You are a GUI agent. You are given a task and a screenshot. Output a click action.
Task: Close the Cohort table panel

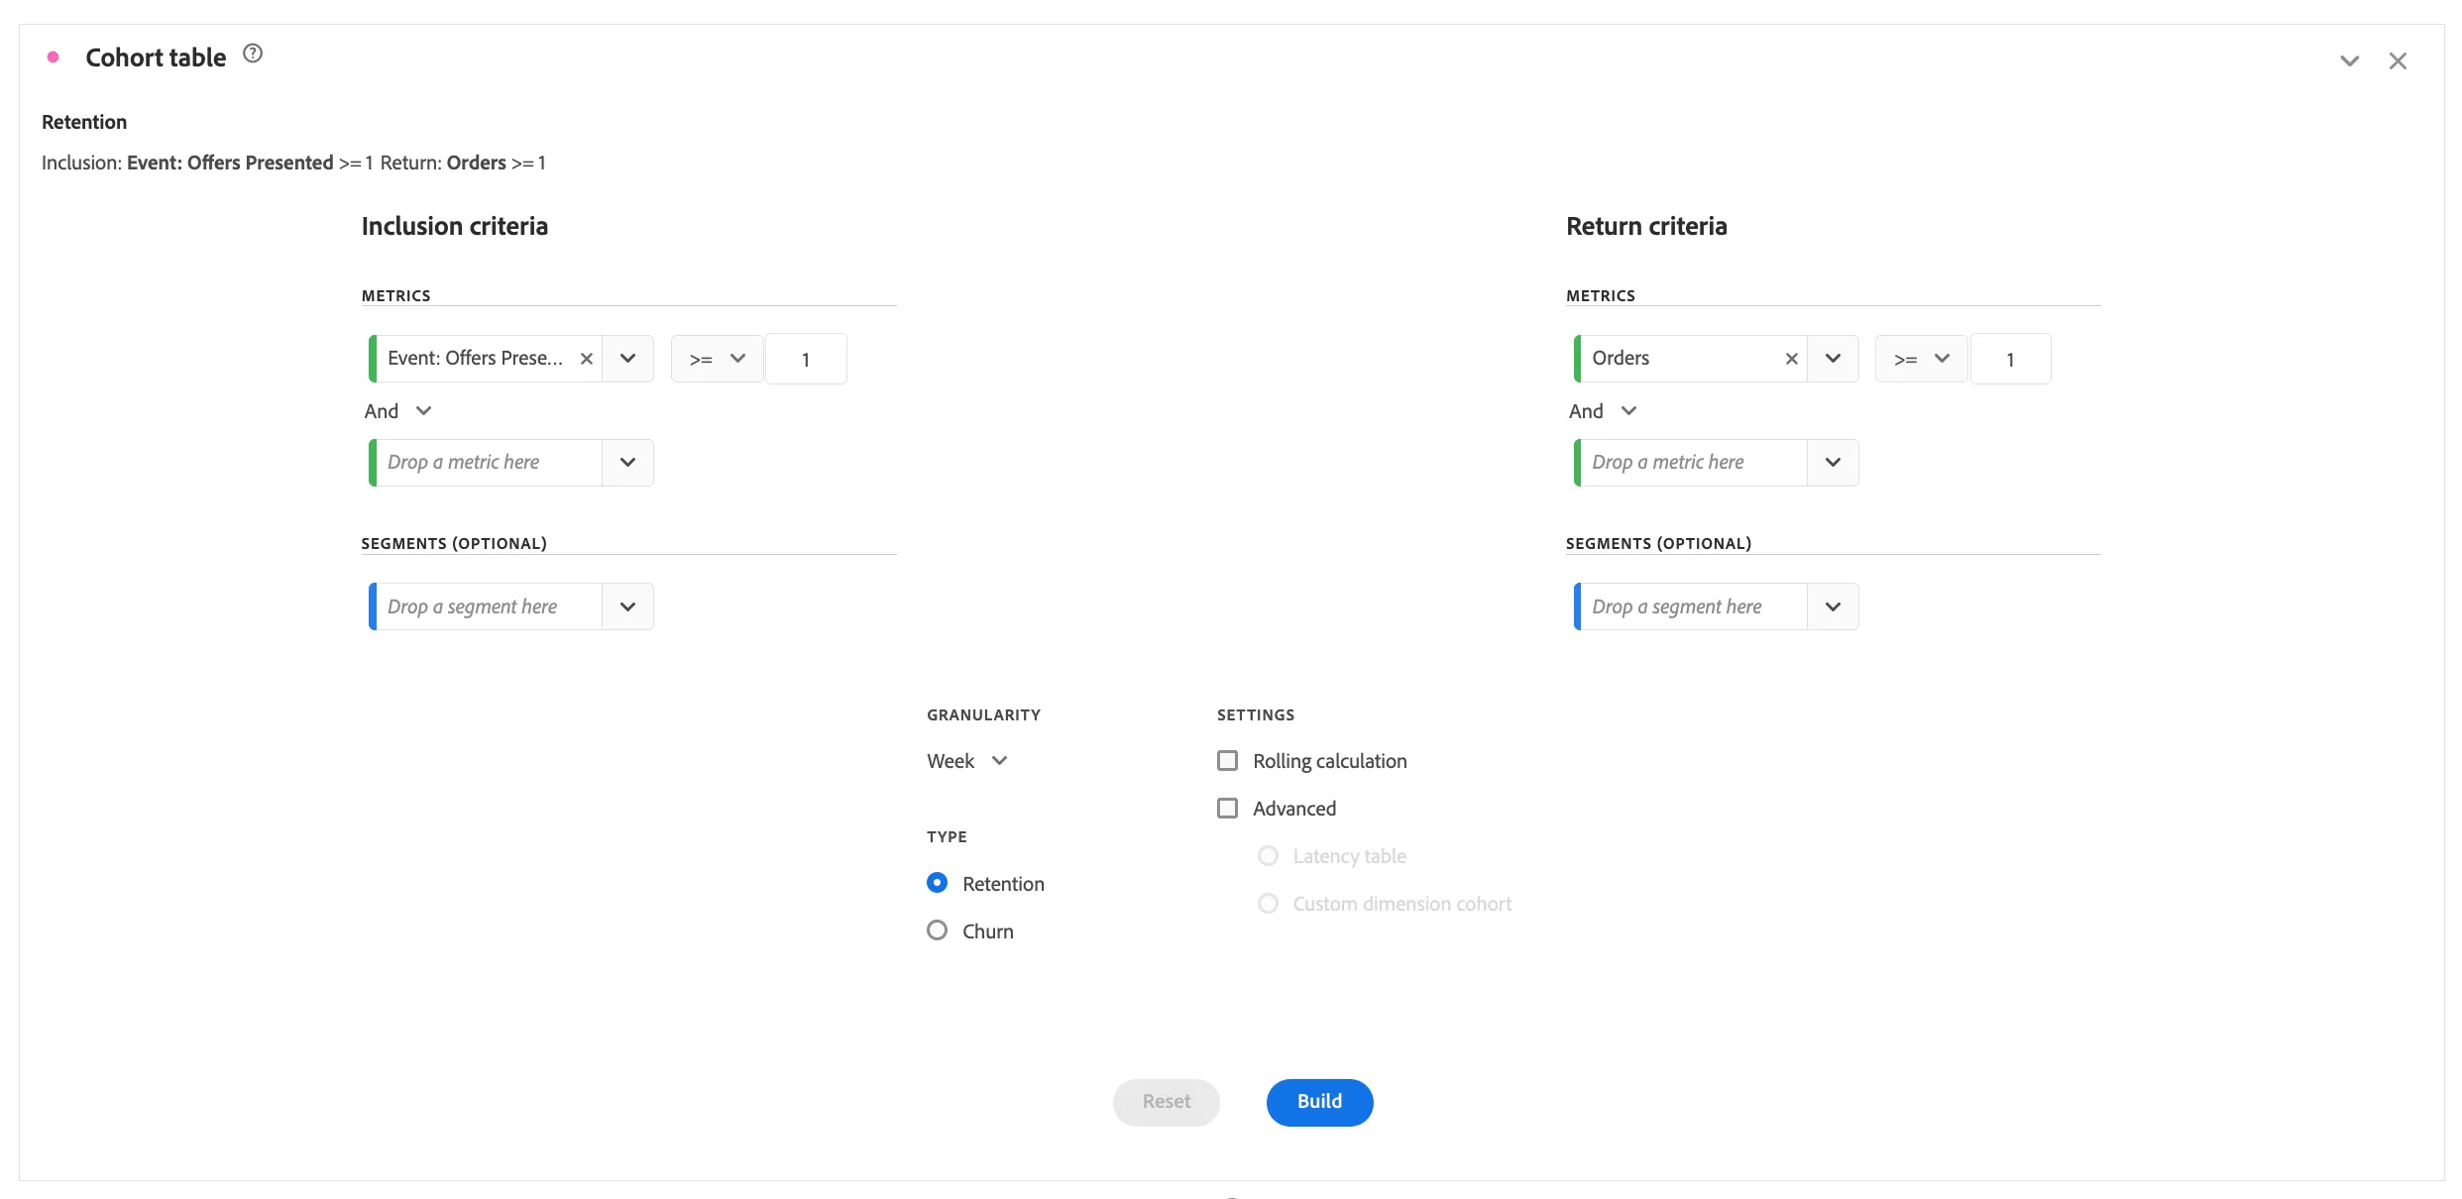click(2398, 61)
